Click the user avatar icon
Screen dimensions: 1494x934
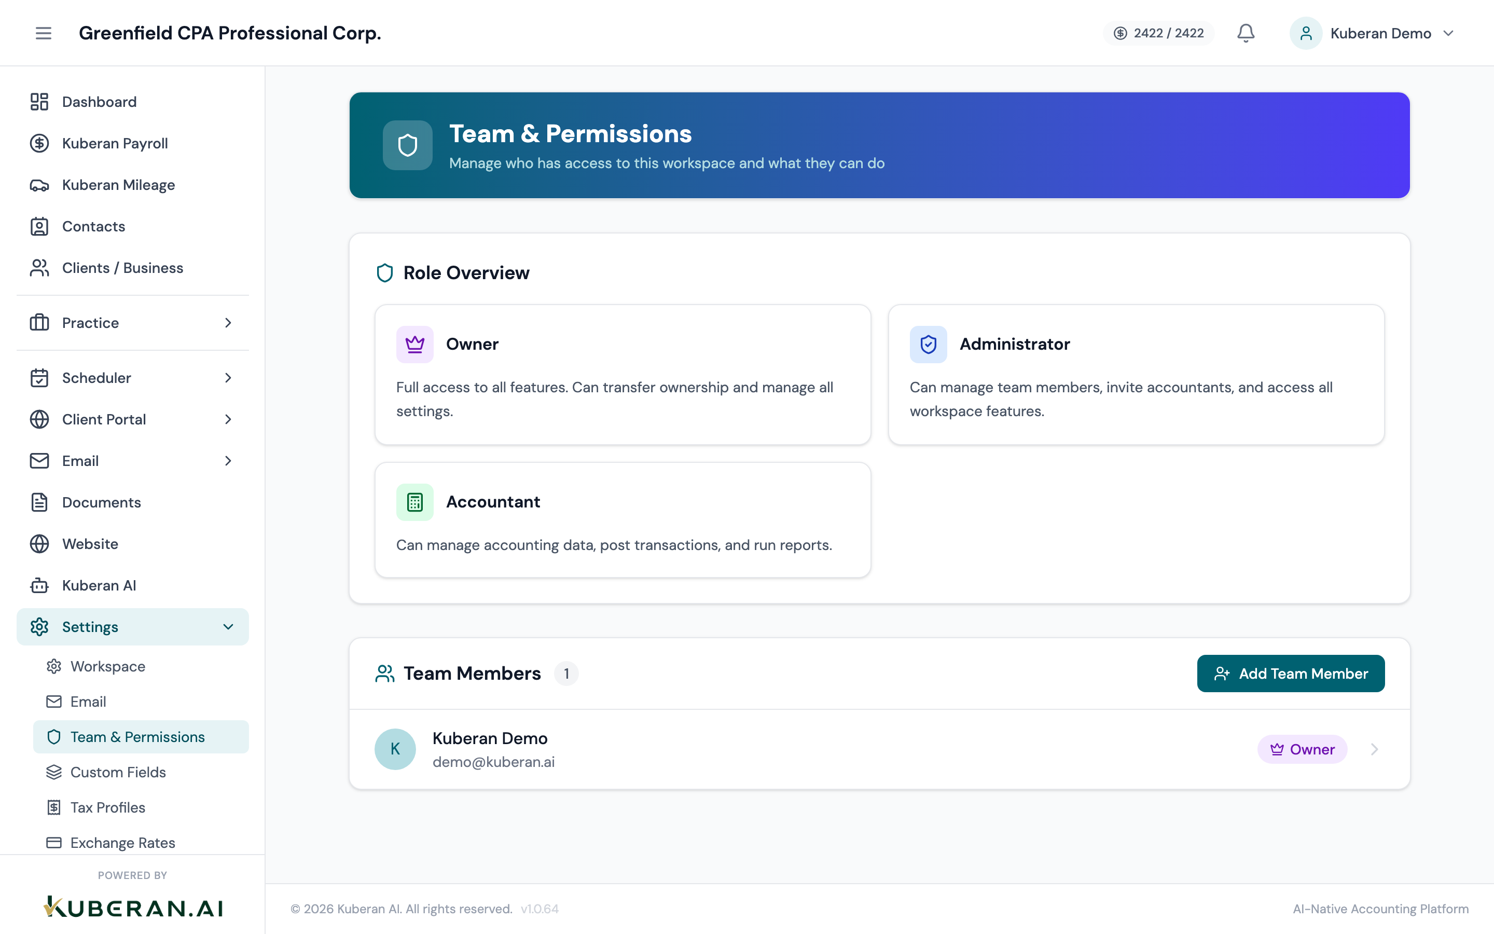tap(1306, 33)
